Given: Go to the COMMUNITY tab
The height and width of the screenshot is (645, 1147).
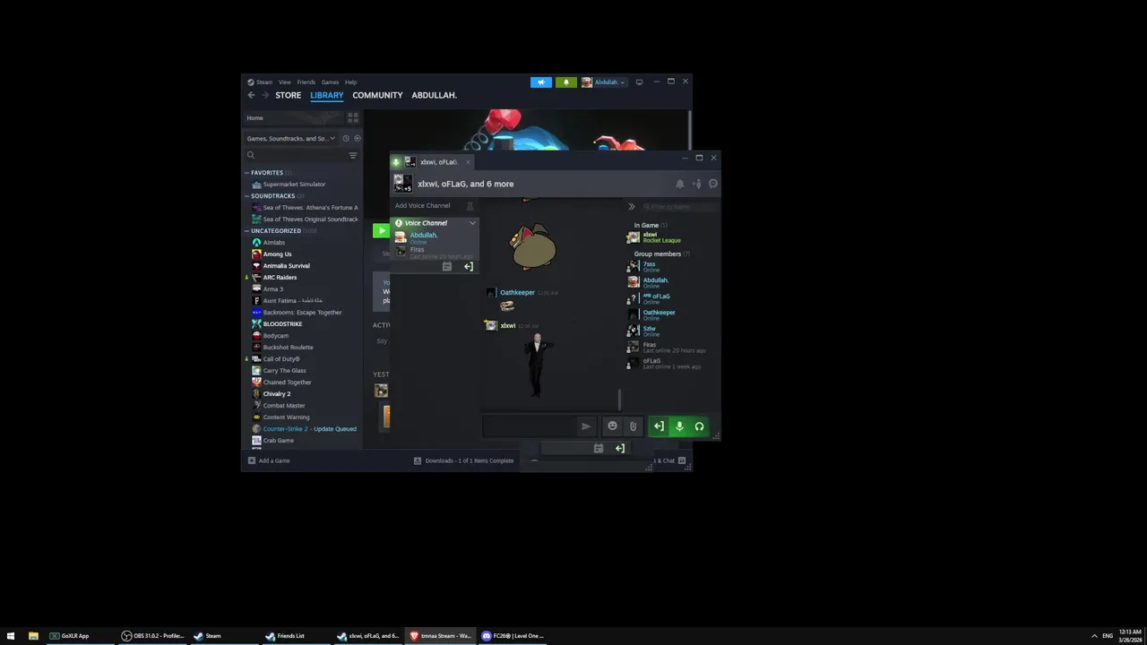Looking at the screenshot, I should 377,95.
